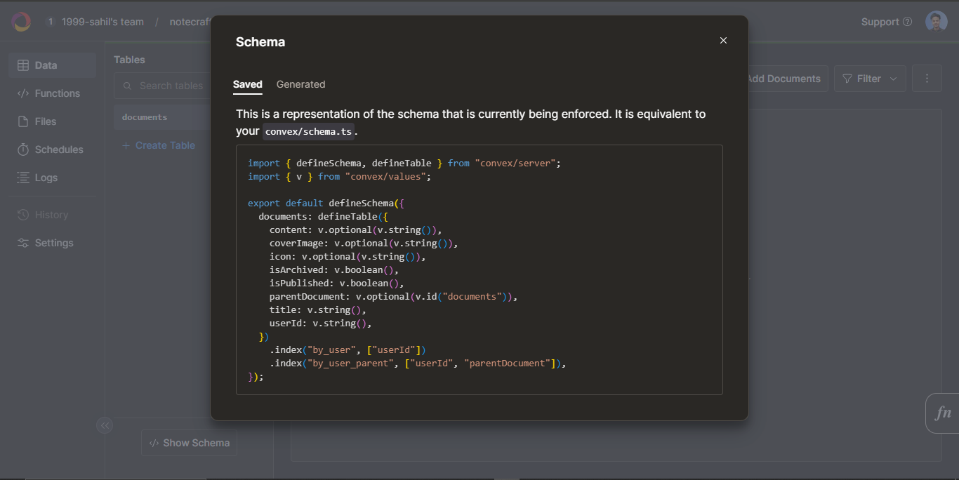Switch to the Generated tab
This screenshot has width=959, height=480.
click(x=300, y=84)
